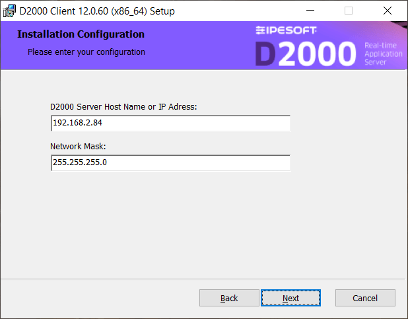Minimize the Setup window
Screen dimensions: 408x319
click(310, 11)
